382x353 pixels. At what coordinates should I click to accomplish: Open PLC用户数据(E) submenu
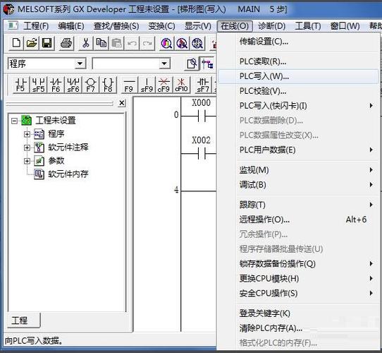(x=297, y=150)
